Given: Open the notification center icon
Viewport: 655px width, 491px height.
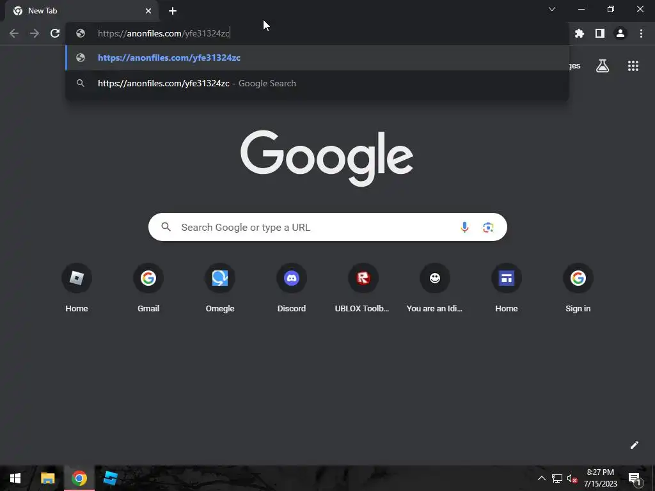Looking at the screenshot, I should (635, 478).
